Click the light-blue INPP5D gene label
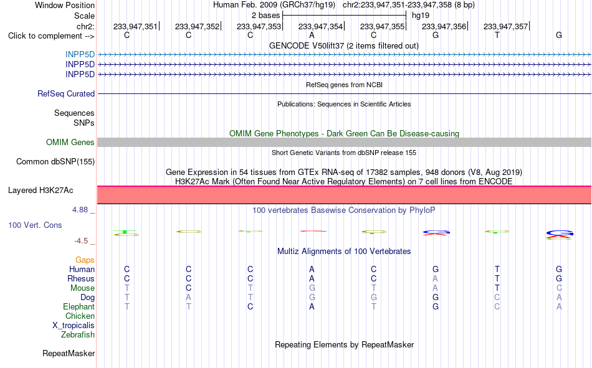 click(80, 55)
